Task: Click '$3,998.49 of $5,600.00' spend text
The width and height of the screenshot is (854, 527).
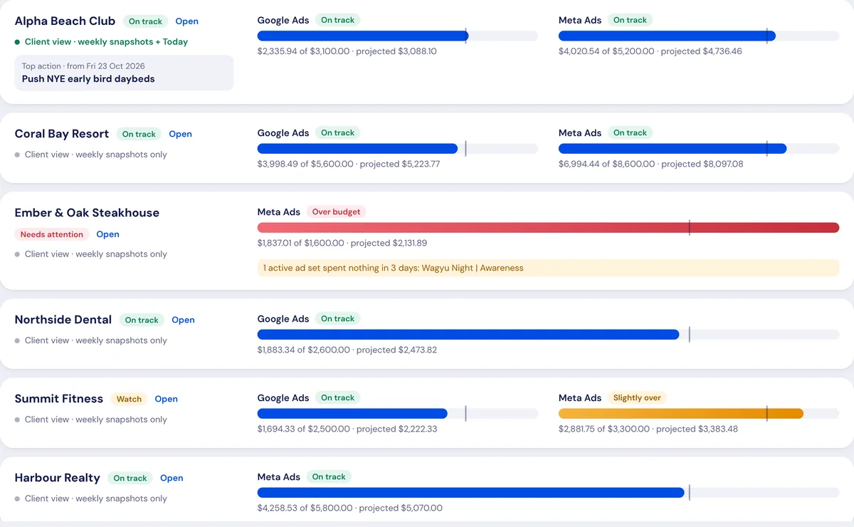Action: (x=305, y=164)
